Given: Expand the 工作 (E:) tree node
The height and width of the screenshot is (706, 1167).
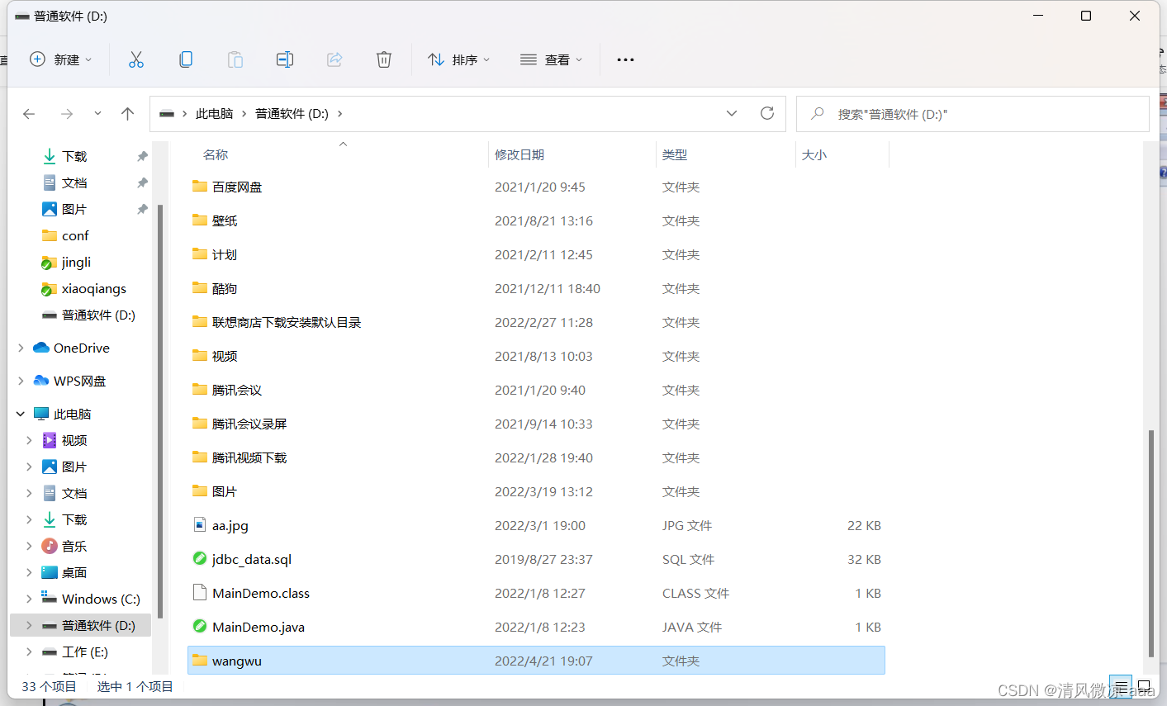Looking at the screenshot, I should [29, 652].
